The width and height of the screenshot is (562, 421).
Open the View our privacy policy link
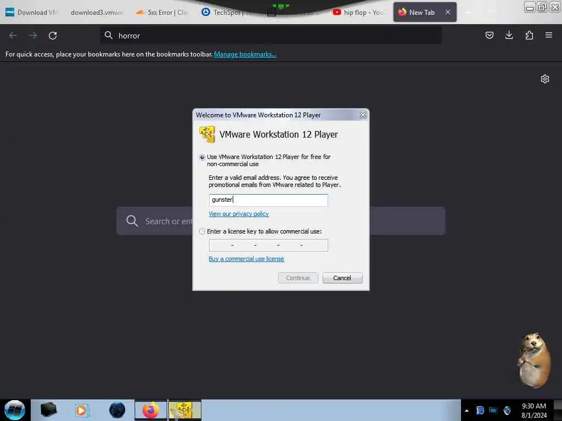[239, 214]
